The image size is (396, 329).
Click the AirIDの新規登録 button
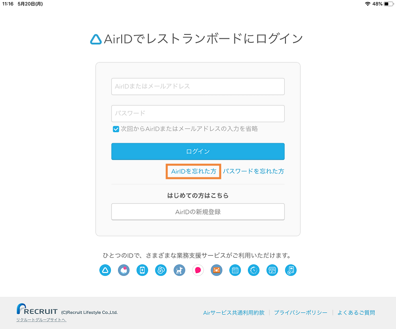pyautogui.click(x=198, y=211)
